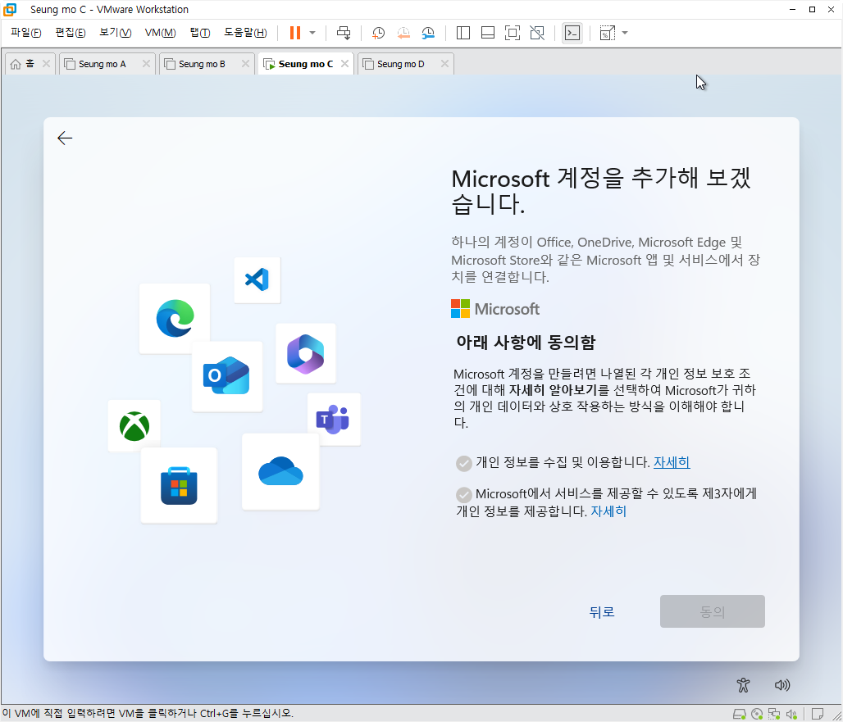The image size is (843, 722).
Task: Open the 도움말(H) menu
Action: pos(245,33)
